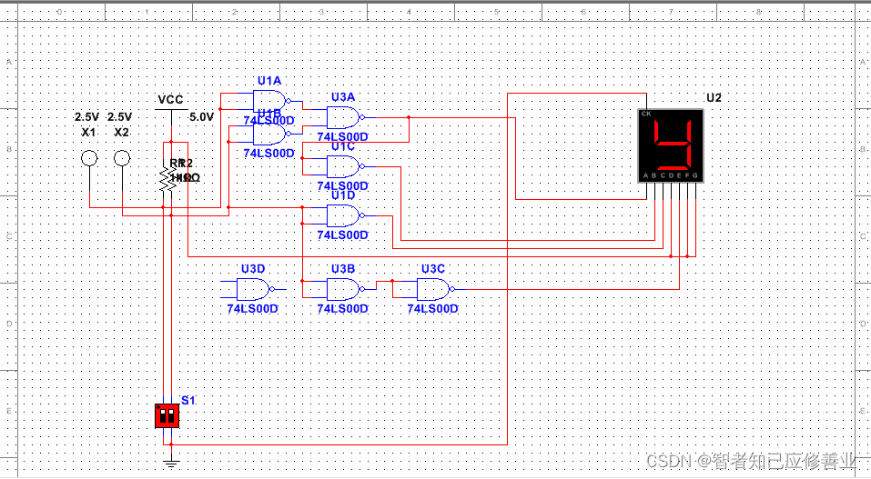Click the 74LS00D text under U3C
Screen dimensions: 871x479
click(432, 309)
